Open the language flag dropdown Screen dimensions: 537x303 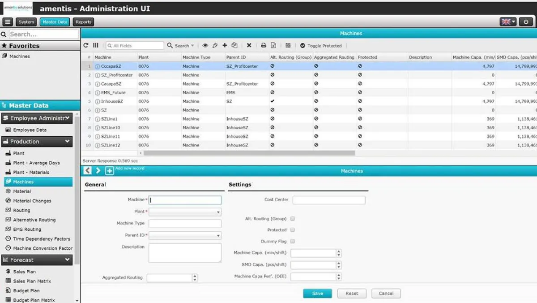(x=508, y=22)
